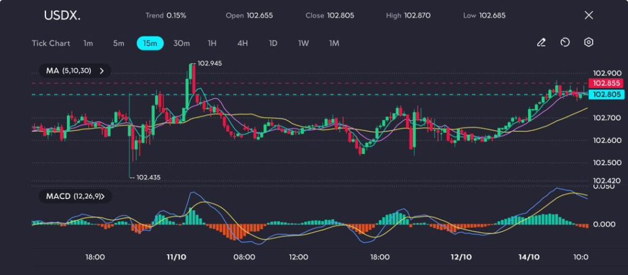Choose the 4H timeframe

(242, 43)
